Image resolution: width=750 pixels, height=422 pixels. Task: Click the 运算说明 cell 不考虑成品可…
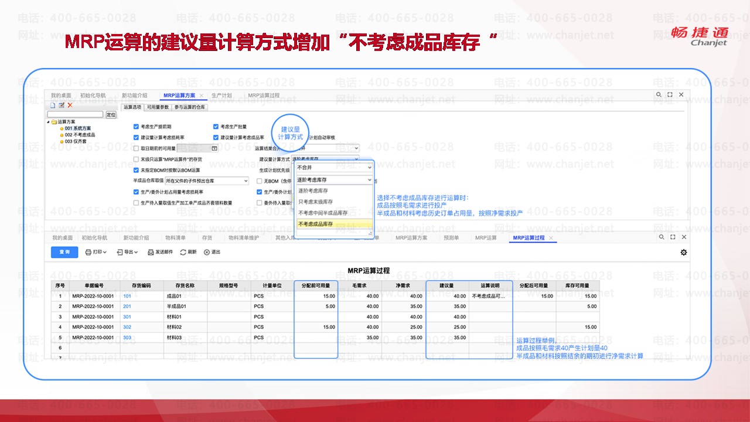490,296
